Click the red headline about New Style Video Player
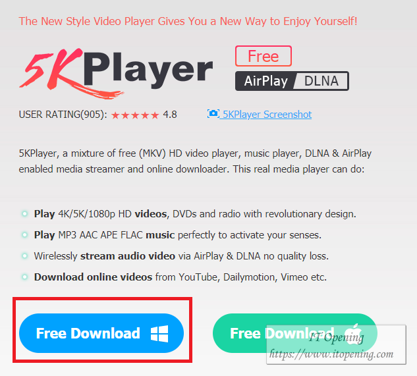417x376 pixels. pyautogui.click(x=188, y=21)
